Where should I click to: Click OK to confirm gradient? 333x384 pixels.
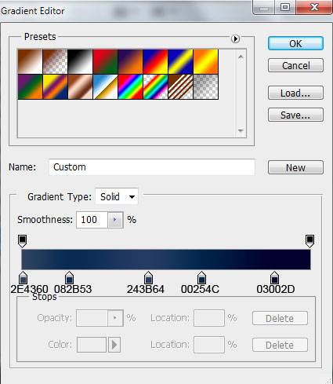pyautogui.click(x=295, y=43)
